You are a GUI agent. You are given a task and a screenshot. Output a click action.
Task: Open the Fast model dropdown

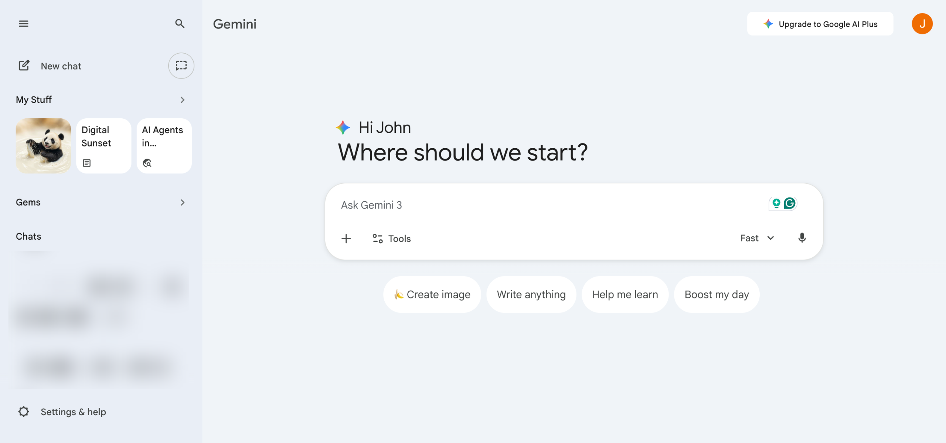(x=757, y=238)
